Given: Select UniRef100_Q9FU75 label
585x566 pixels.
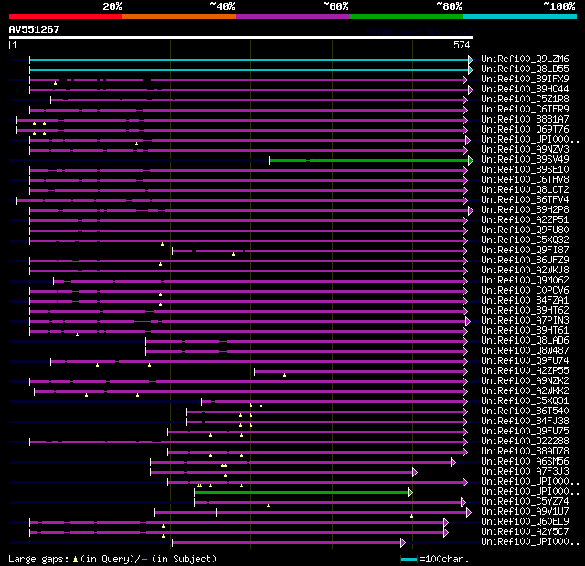Looking at the screenshot, I should pyautogui.click(x=525, y=432).
